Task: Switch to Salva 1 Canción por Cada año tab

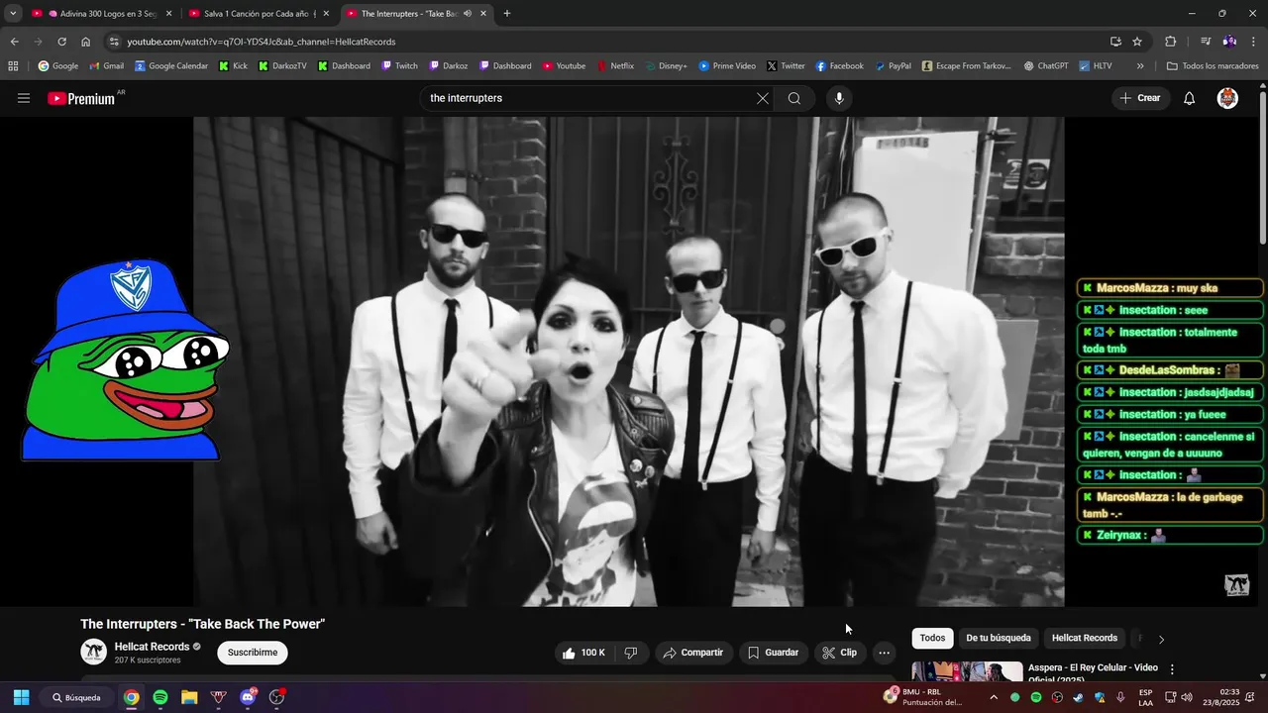Action: [258, 14]
